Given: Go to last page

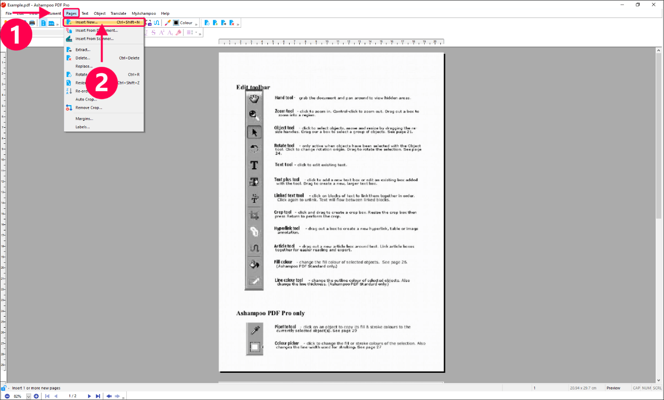Looking at the screenshot, I should point(98,396).
